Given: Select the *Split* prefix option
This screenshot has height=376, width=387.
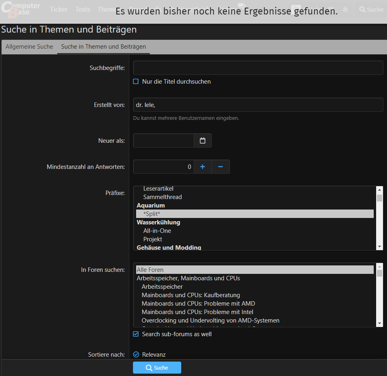Looking at the screenshot, I should pyautogui.click(x=255, y=214).
